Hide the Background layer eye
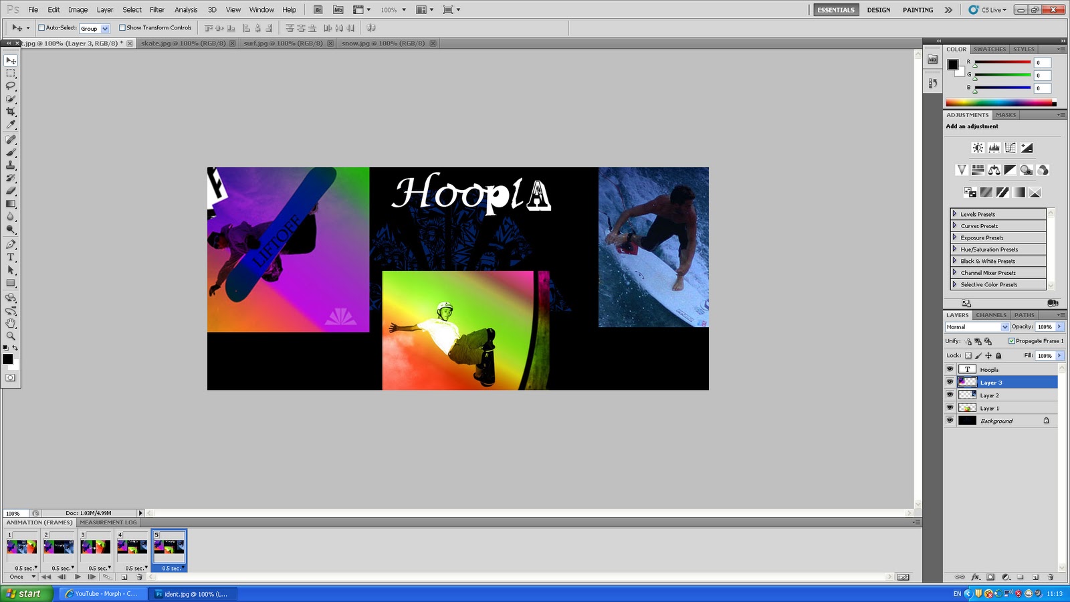Screen dimensions: 1070x602 pyautogui.click(x=950, y=421)
